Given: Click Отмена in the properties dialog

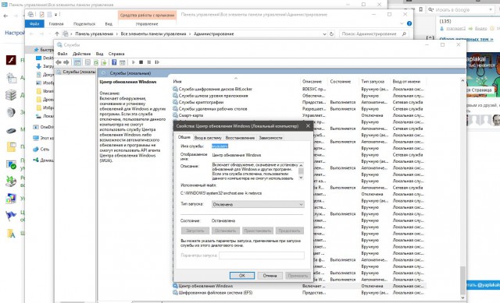Looking at the screenshot, I should pyautogui.click(x=270, y=276).
